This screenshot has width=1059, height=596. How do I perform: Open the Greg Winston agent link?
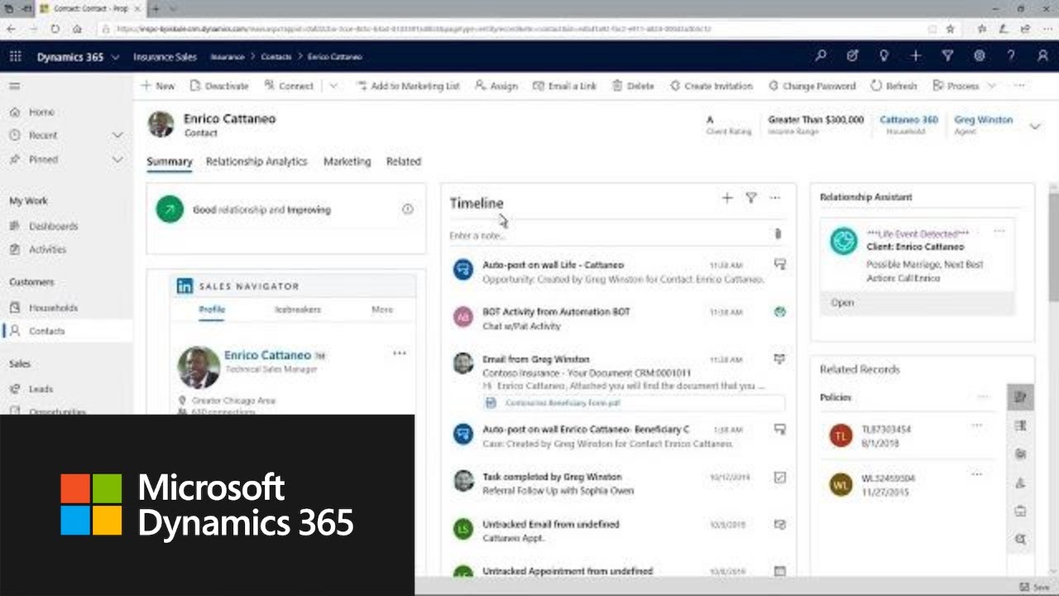(x=983, y=120)
